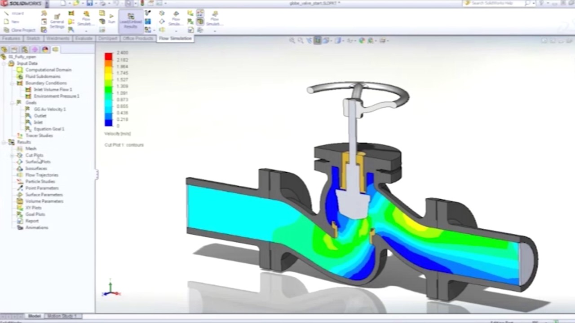This screenshot has height=323, width=575.
Task: Switch to the DimXpert tab
Action: [108, 39]
